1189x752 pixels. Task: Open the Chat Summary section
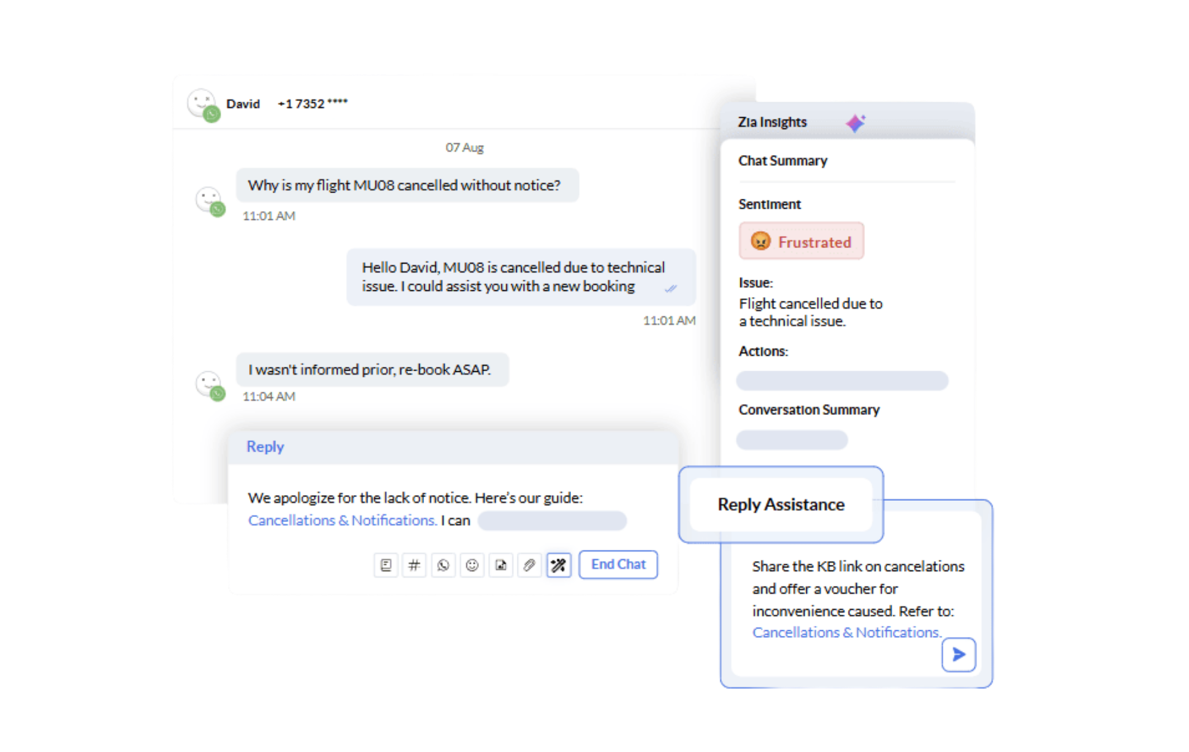782,161
